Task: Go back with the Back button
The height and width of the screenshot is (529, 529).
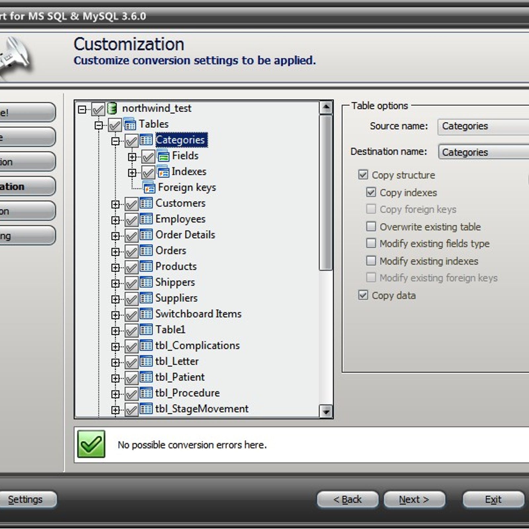Action: [347, 499]
